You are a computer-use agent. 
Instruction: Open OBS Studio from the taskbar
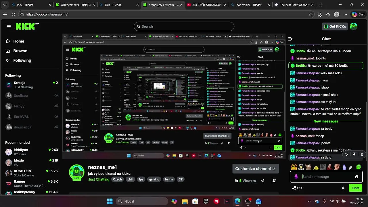tap(248, 201)
